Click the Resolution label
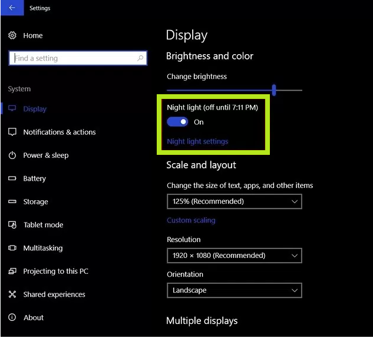This screenshot has height=338, width=373. click(x=184, y=240)
